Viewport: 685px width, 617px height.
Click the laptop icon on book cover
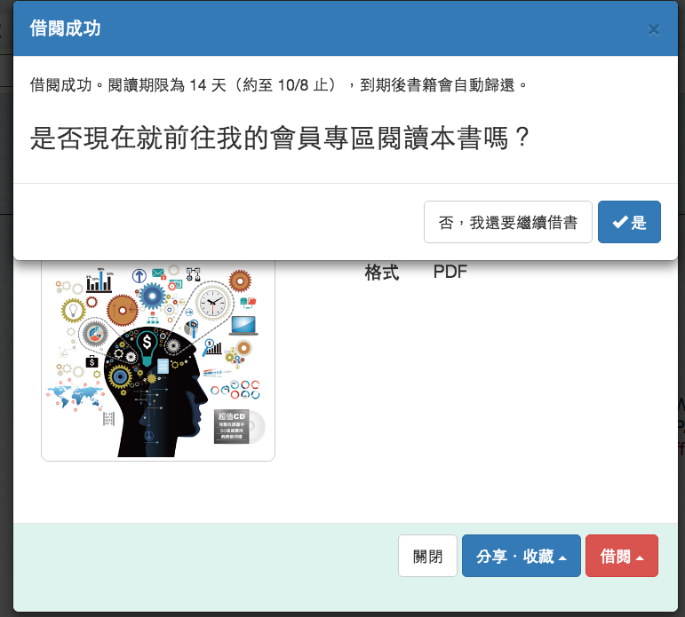[243, 325]
